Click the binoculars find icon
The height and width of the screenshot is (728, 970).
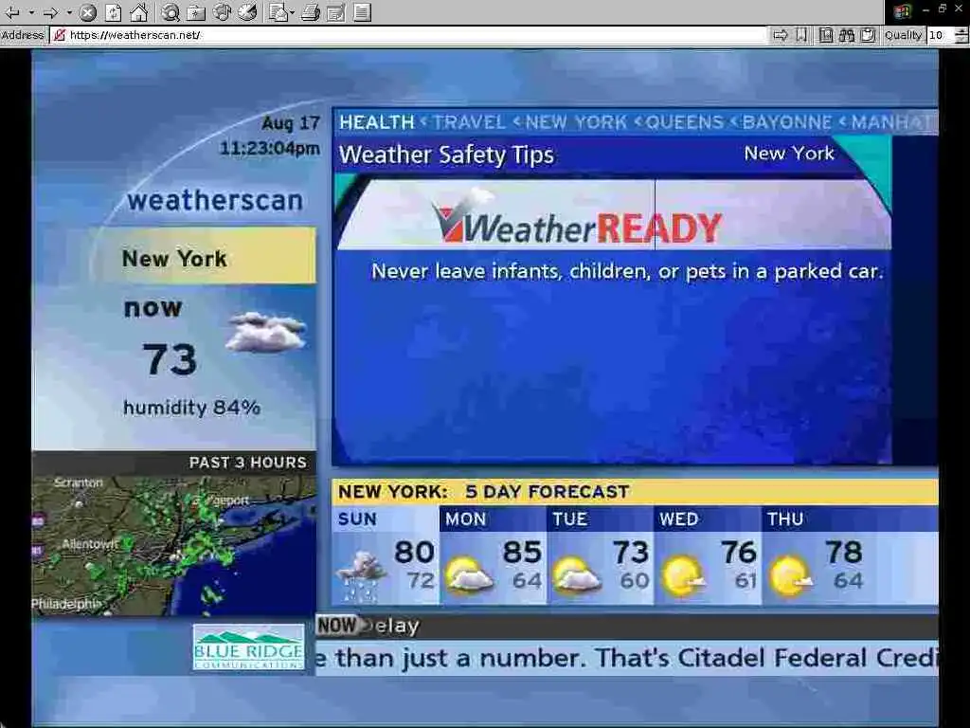click(x=847, y=35)
